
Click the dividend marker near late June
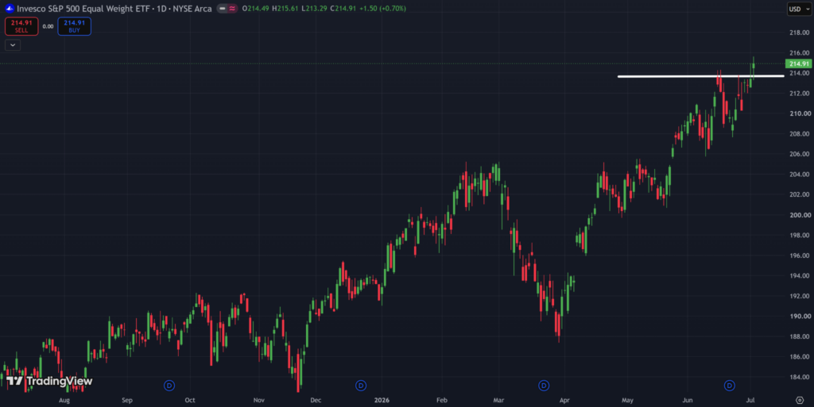[730, 386]
